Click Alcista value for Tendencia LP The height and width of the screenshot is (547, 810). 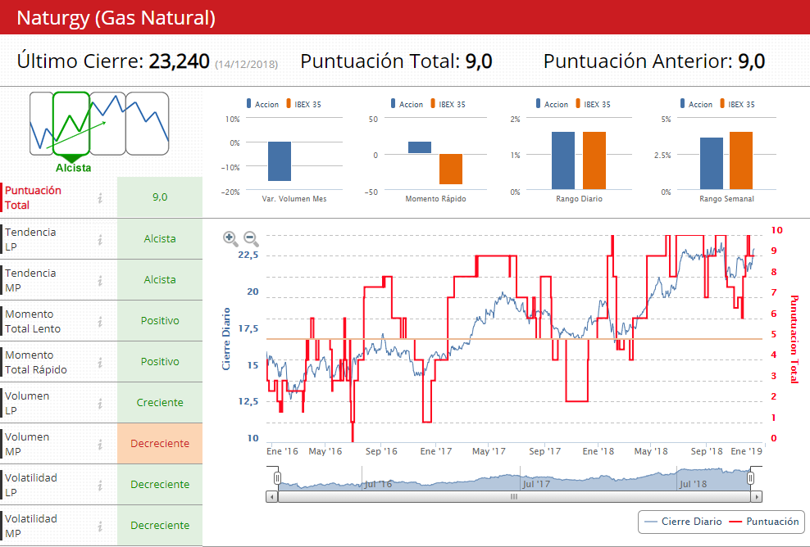[160, 239]
